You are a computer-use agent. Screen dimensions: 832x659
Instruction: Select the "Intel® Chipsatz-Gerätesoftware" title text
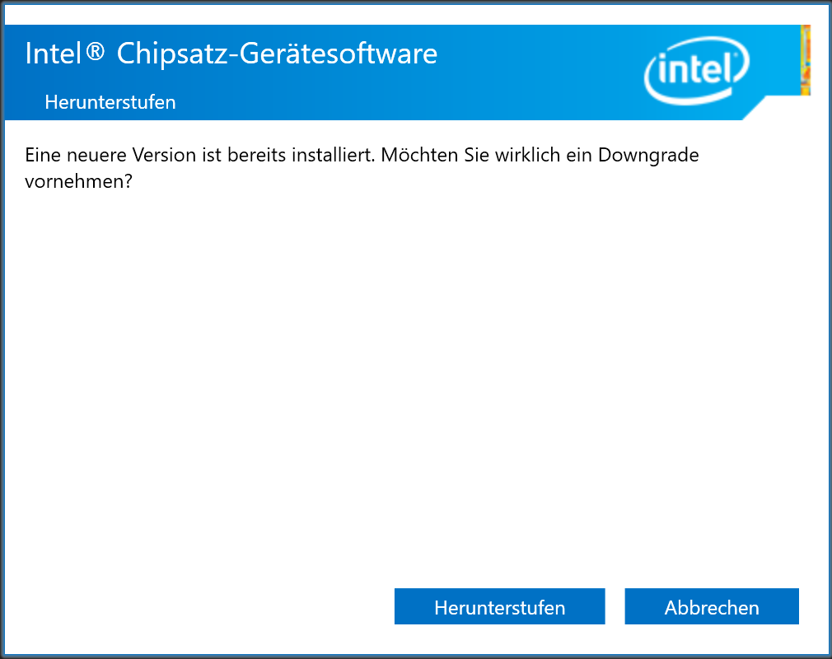231,54
